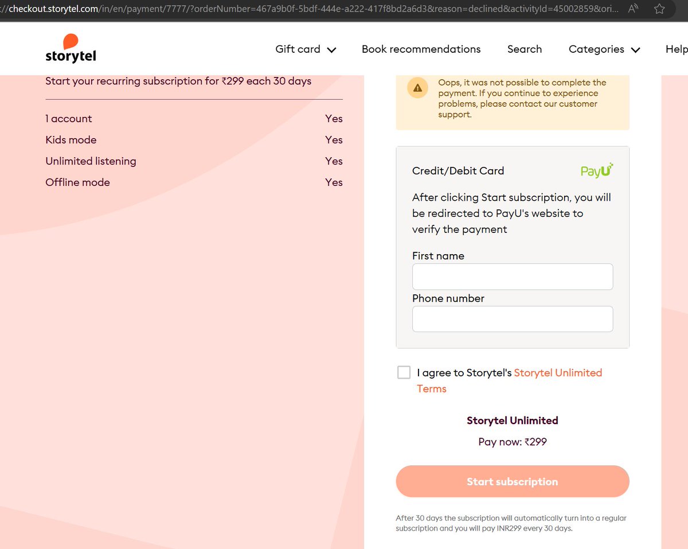Click the Phone number input field
This screenshot has height=549, width=688.
(513, 319)
